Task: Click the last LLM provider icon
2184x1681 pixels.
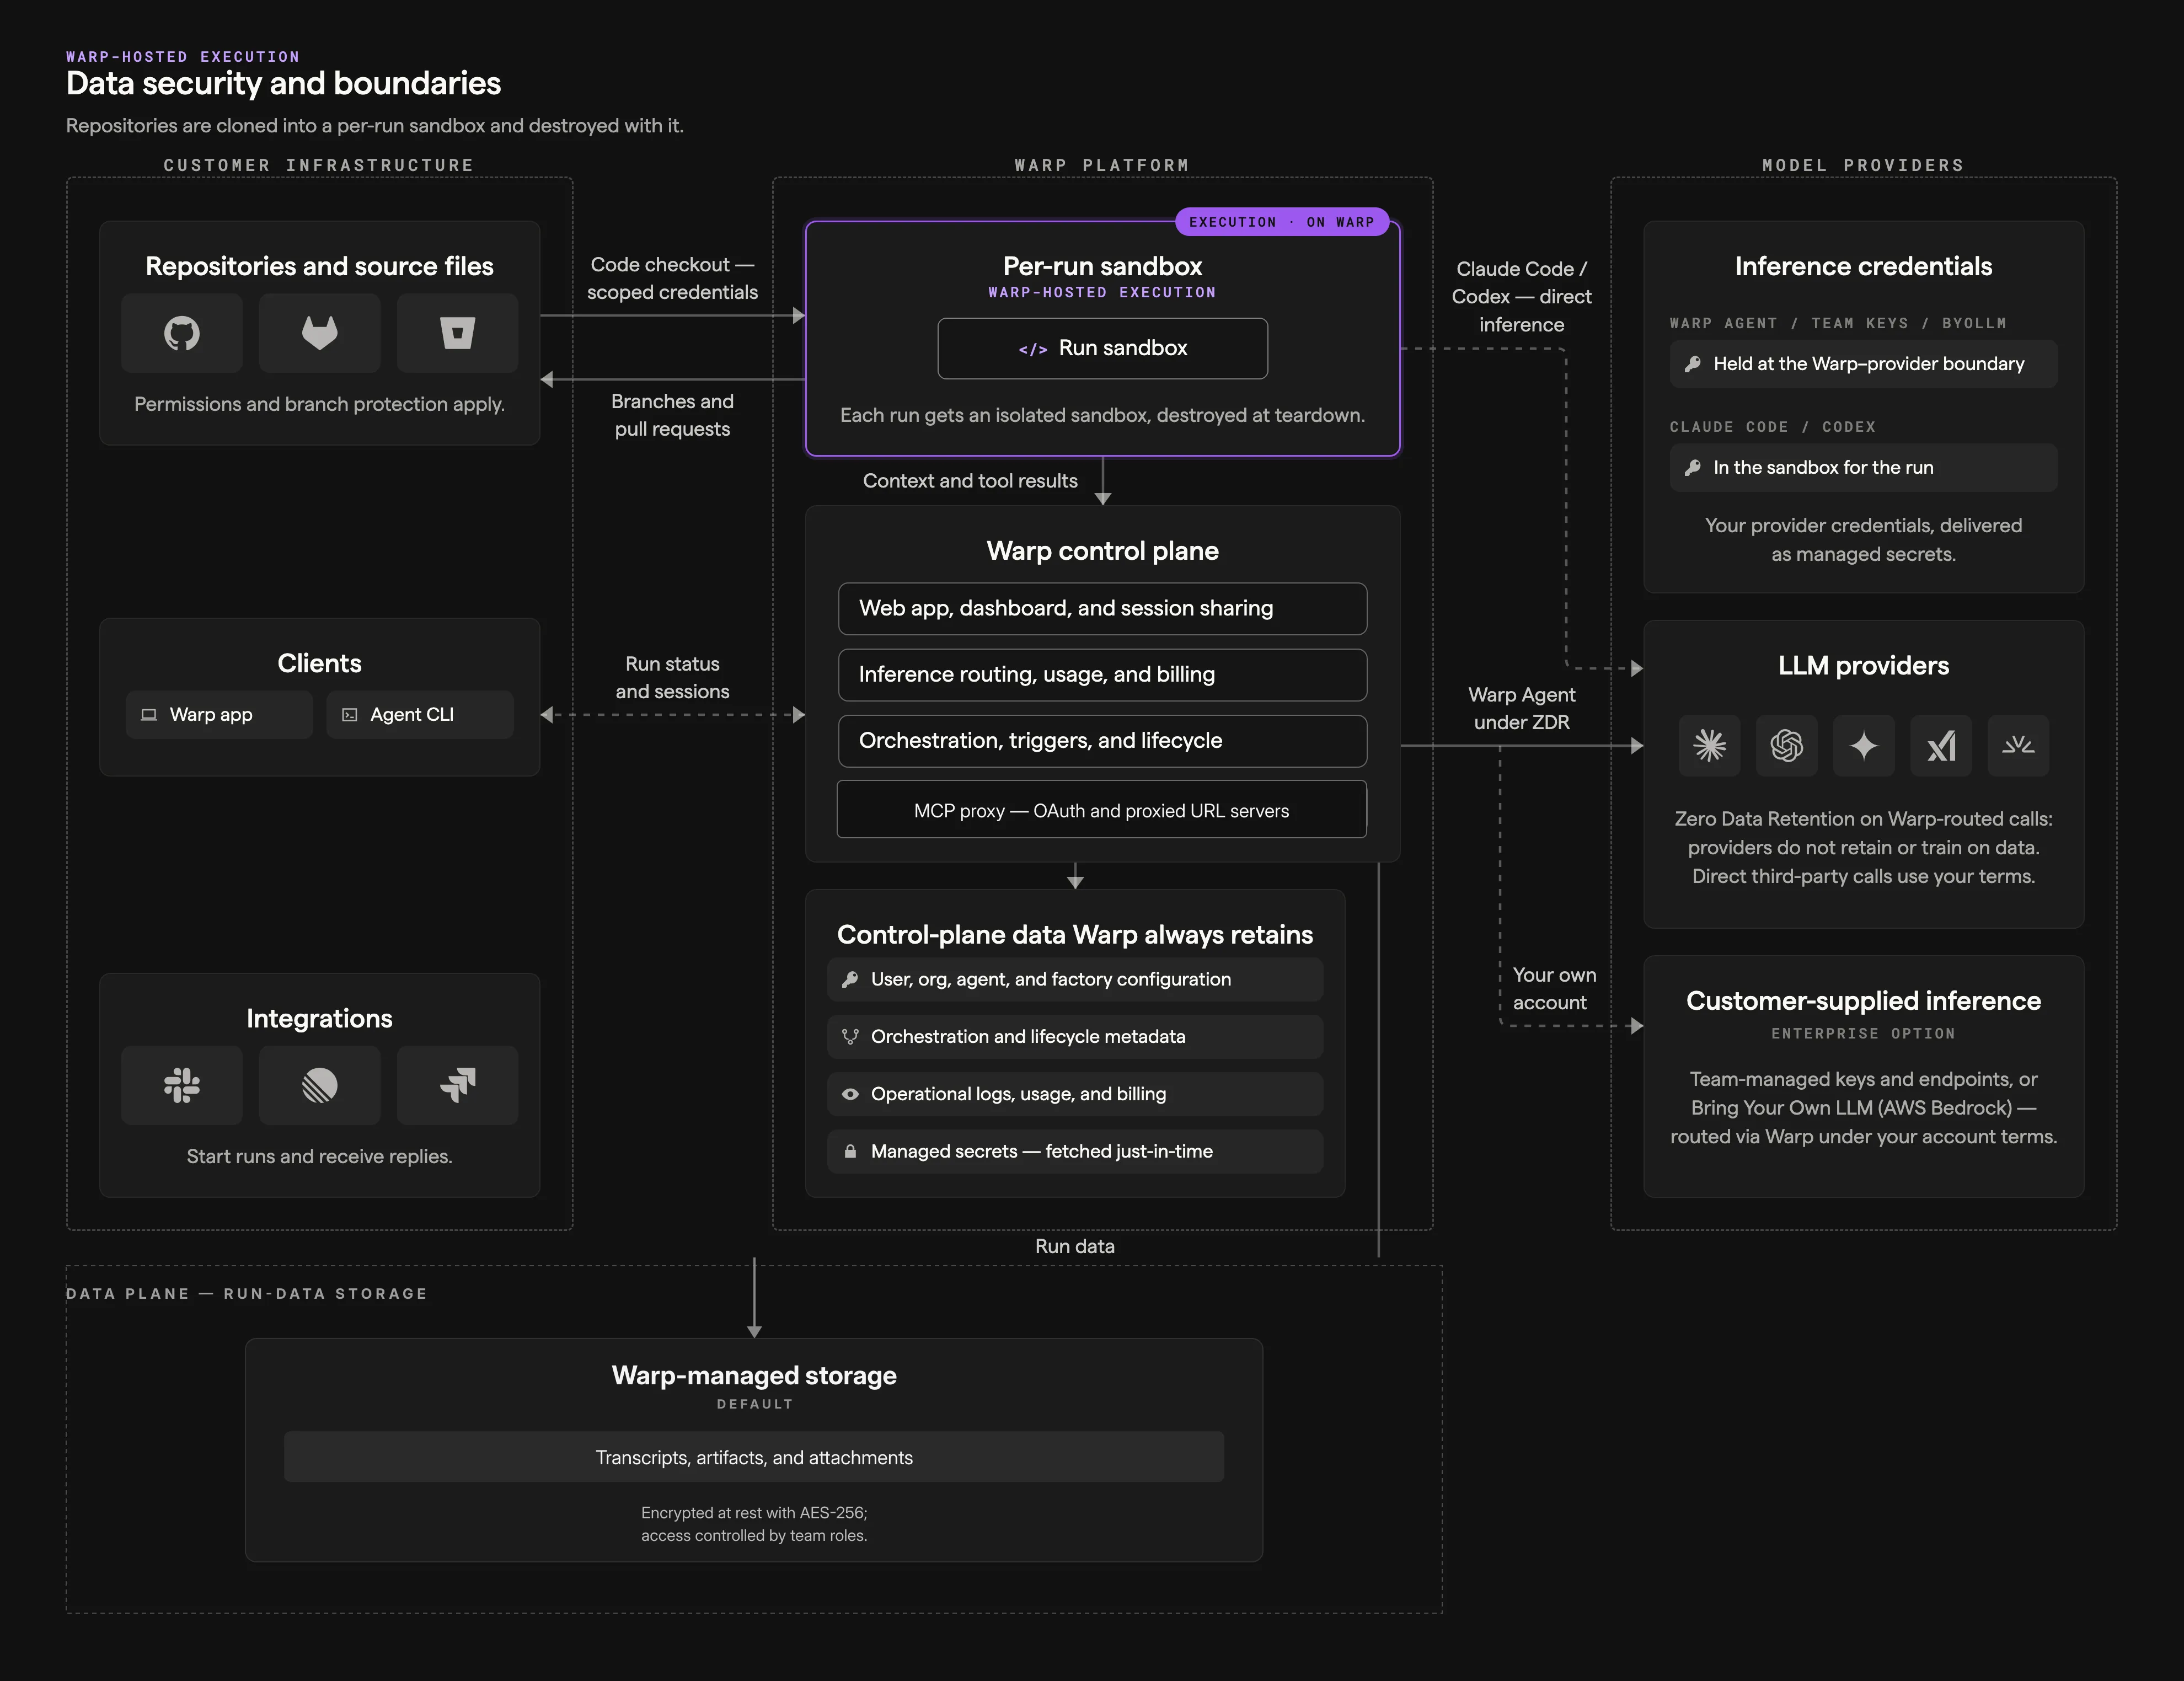Action: (x=2018, y=745)
